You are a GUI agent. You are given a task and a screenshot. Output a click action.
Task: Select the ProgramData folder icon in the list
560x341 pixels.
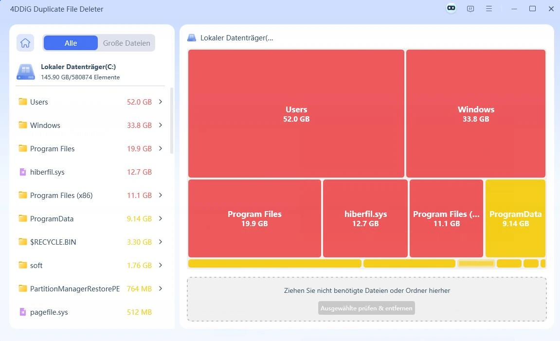coord(23,218)
